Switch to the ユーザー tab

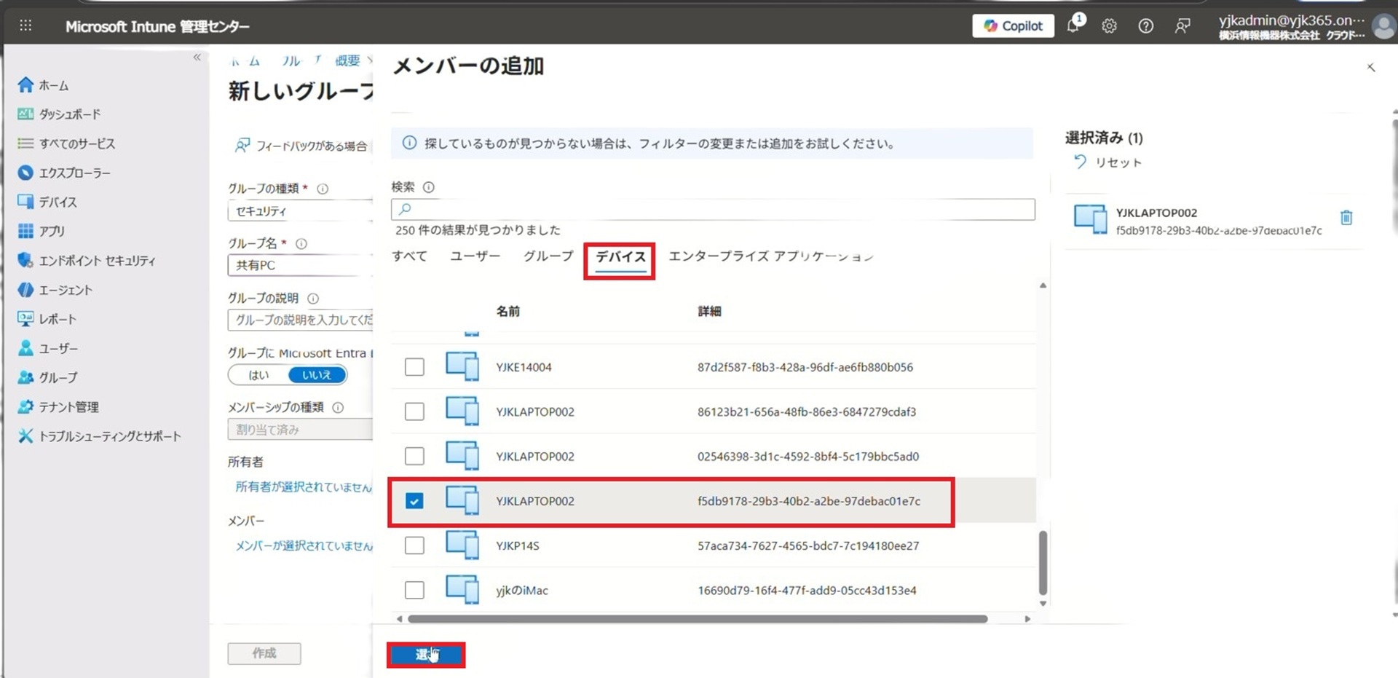pos(475,256)
